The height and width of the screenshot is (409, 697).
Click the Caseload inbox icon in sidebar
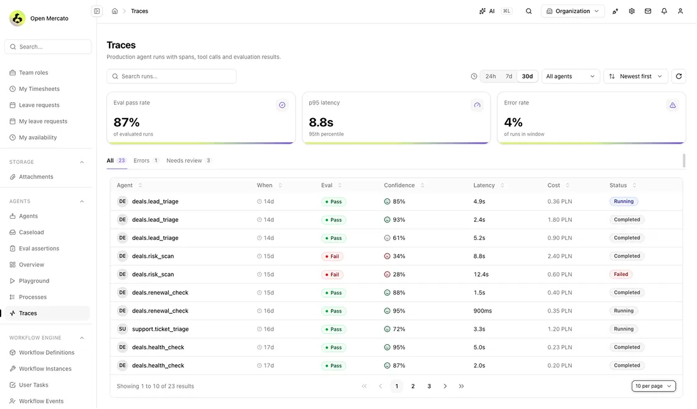click(12, 232)
